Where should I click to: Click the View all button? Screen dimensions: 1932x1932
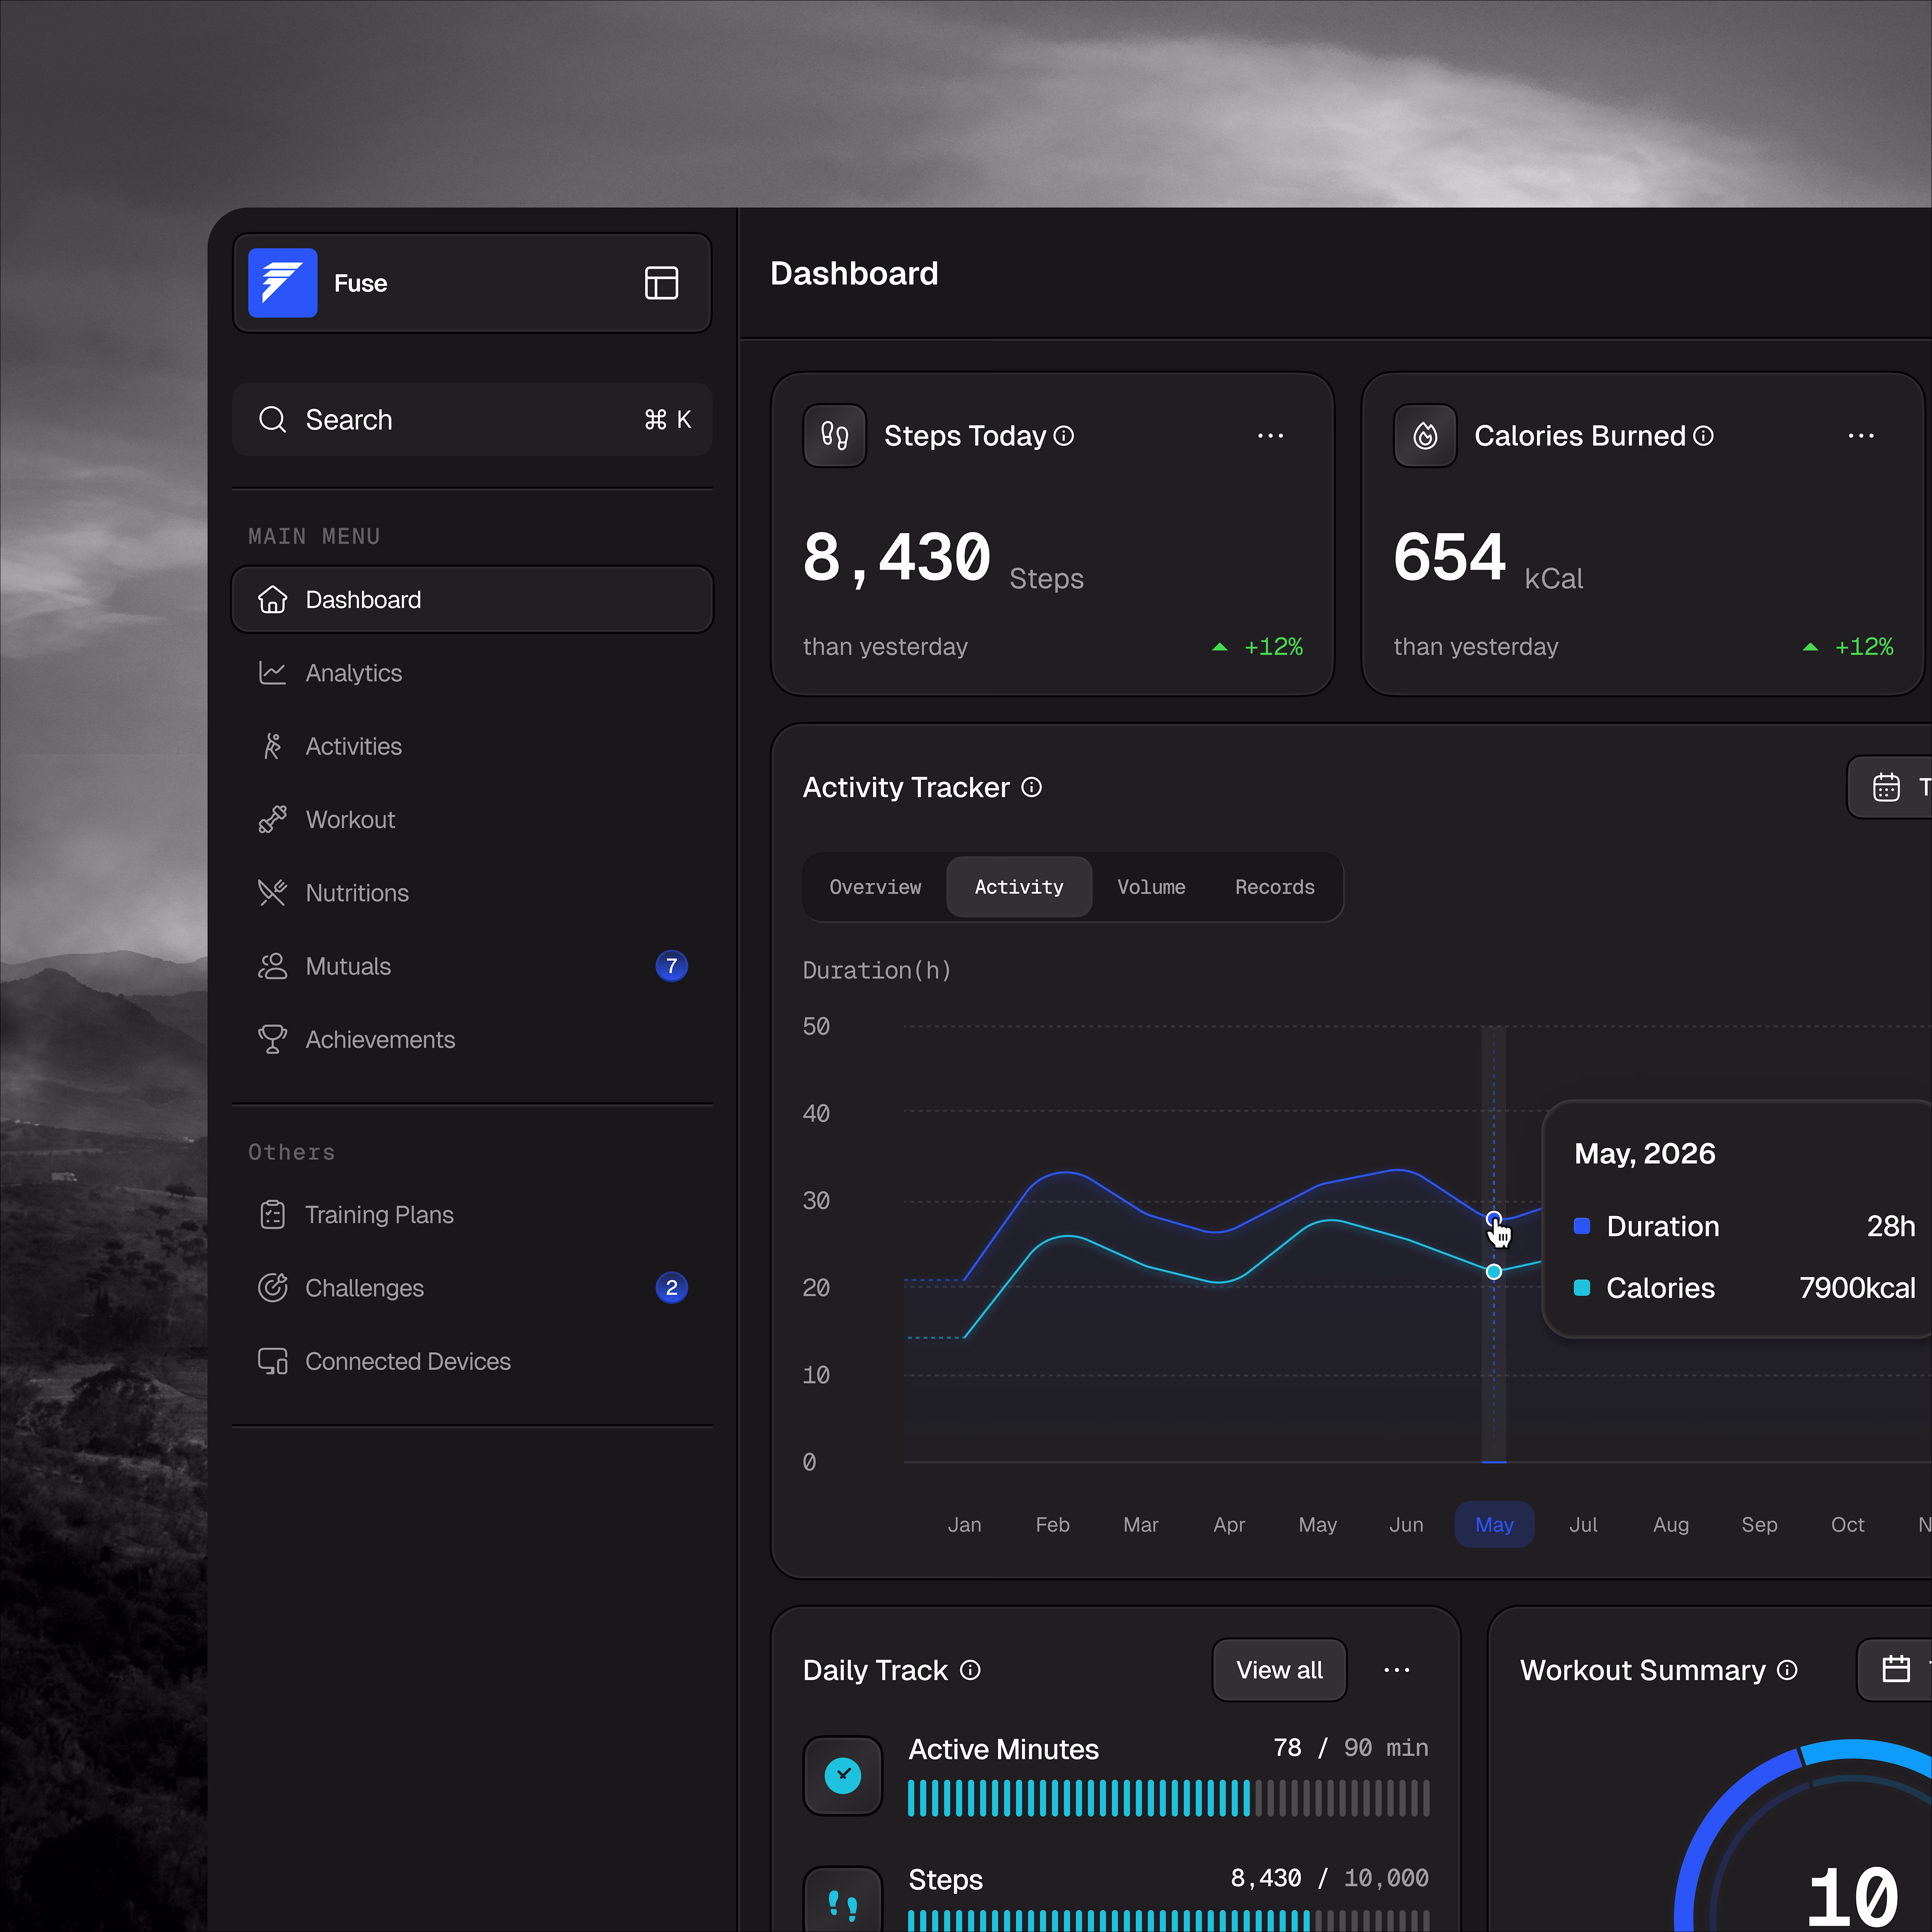tap(1279, 1670)
